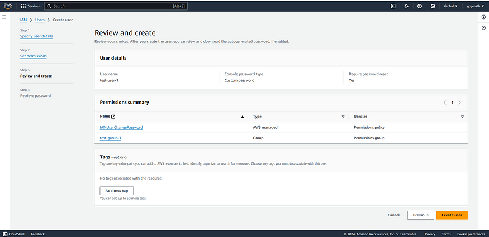
Task: Click the user name value test-user-1
Action: (109, 80)
